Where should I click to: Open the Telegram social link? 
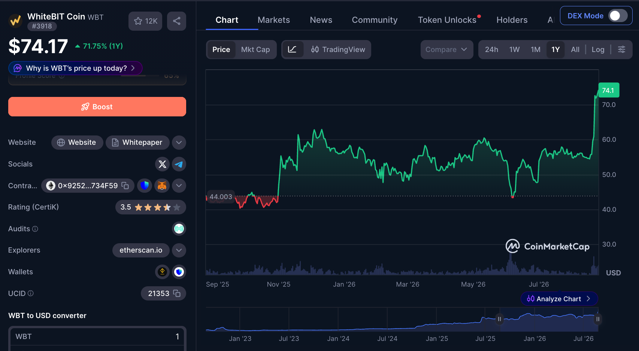[x=179, y=164]
